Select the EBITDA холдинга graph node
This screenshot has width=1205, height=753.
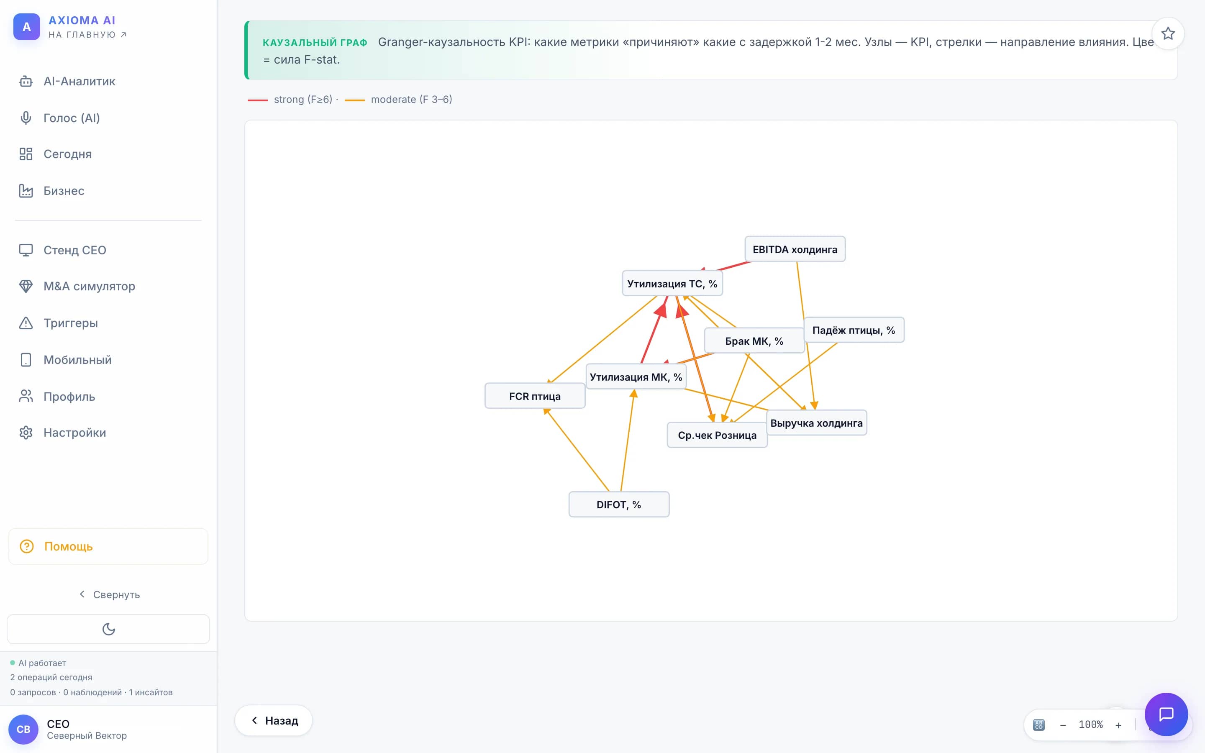[795, 249]
